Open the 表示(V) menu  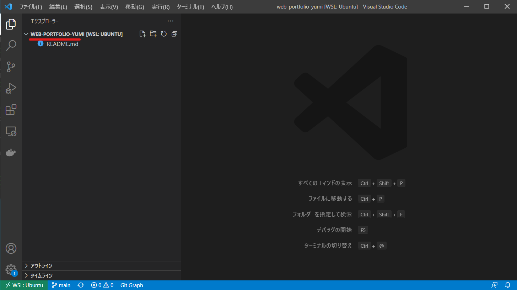click(109, 7)
